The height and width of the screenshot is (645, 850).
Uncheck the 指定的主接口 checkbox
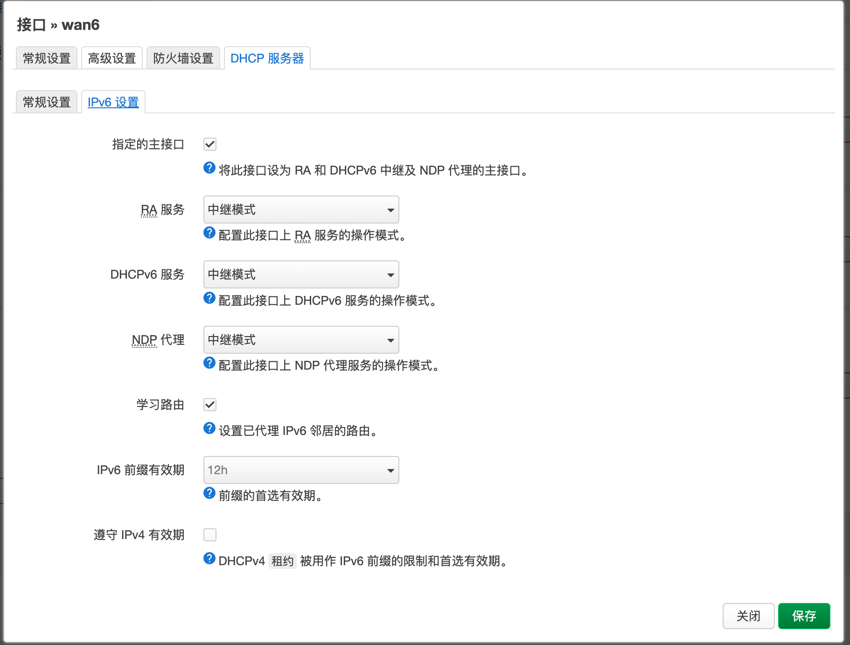tap(210, 144)
